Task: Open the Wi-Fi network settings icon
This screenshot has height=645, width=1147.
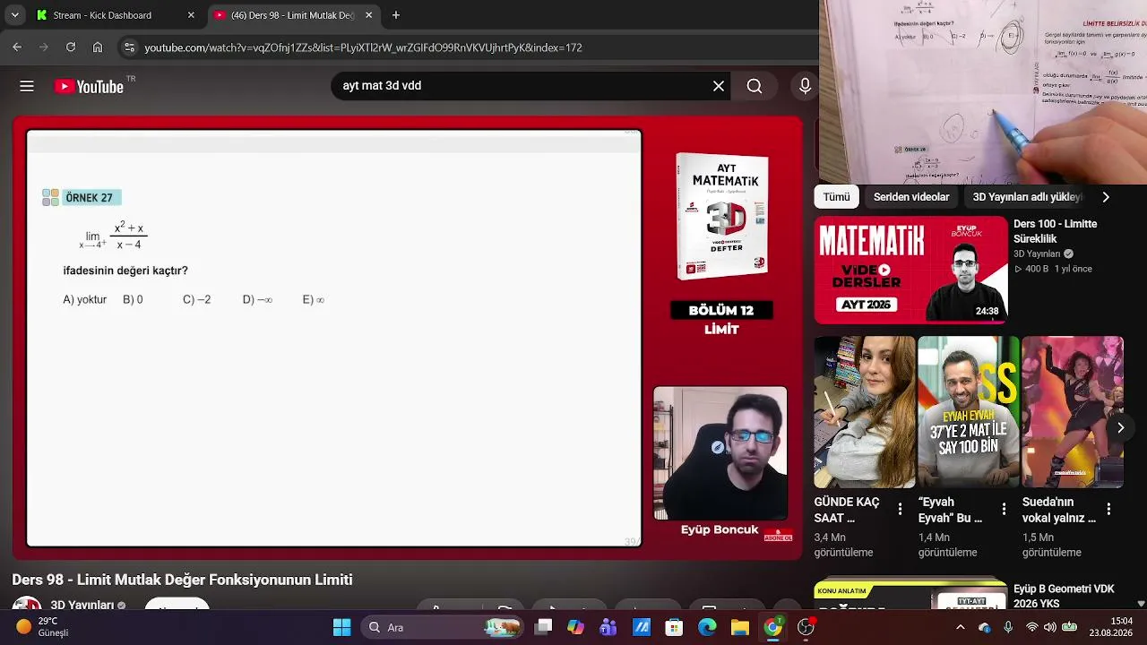Action: (x=1031, y=627)
